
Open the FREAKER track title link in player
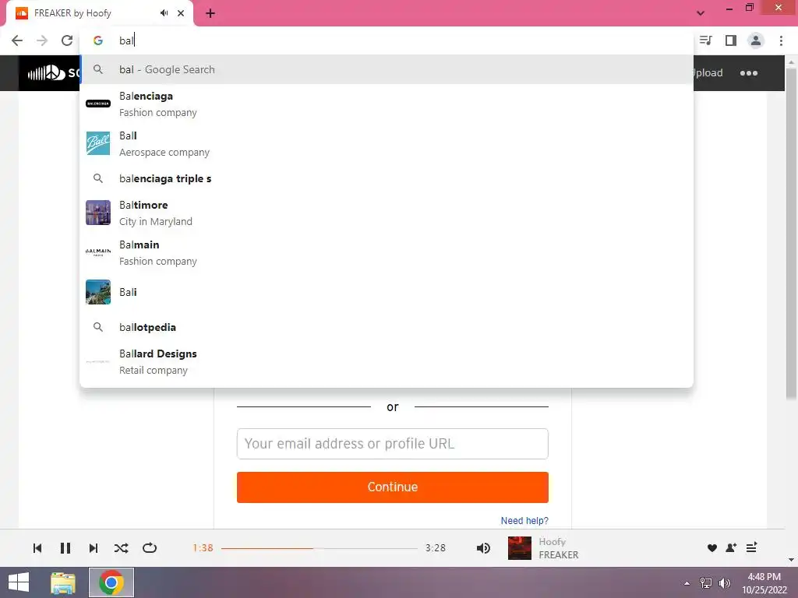559,554
